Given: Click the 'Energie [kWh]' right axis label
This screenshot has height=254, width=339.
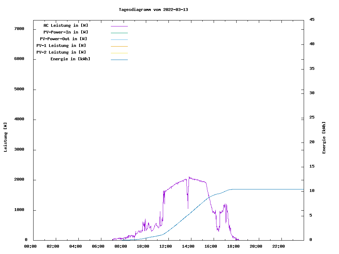Looking at the screenshot, I should (x=324, y=138).
